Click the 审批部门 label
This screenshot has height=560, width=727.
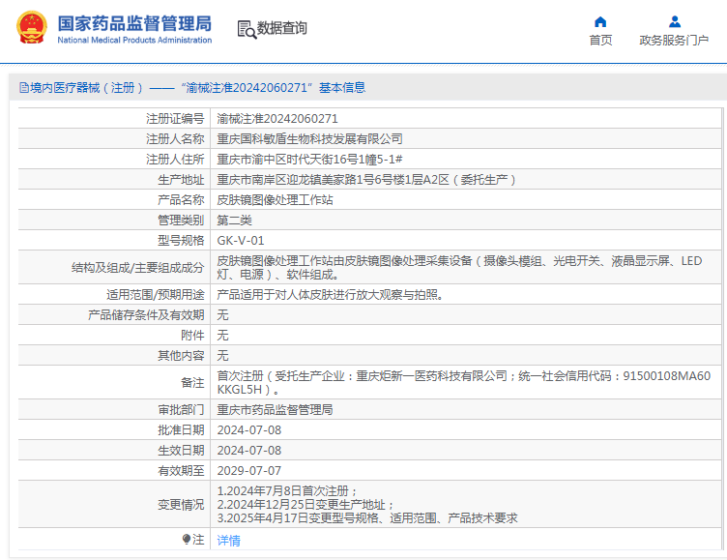coord(181,410)
